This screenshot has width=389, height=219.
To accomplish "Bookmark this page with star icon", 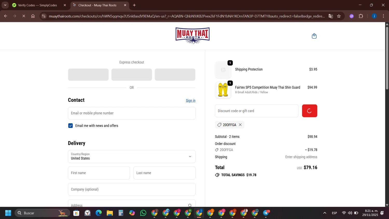I will point(339,16).
